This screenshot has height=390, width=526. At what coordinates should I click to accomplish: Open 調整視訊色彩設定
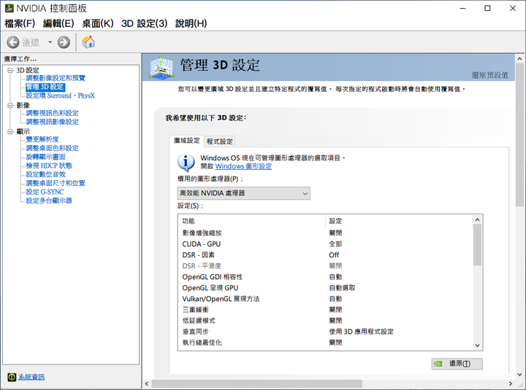(53, 113)
